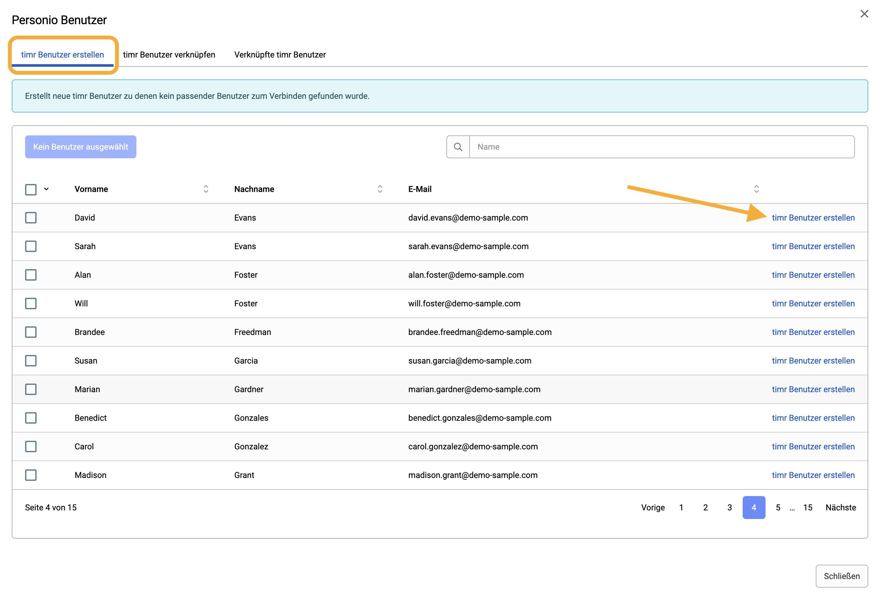Create timr user for Will Foster
Screen dimensions: 880x600
coord(813,303)
